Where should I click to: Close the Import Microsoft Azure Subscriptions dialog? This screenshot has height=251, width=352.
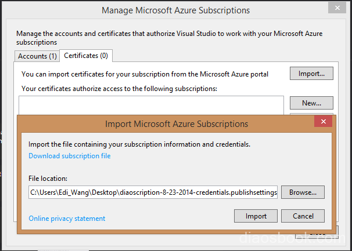coord(324,121)
